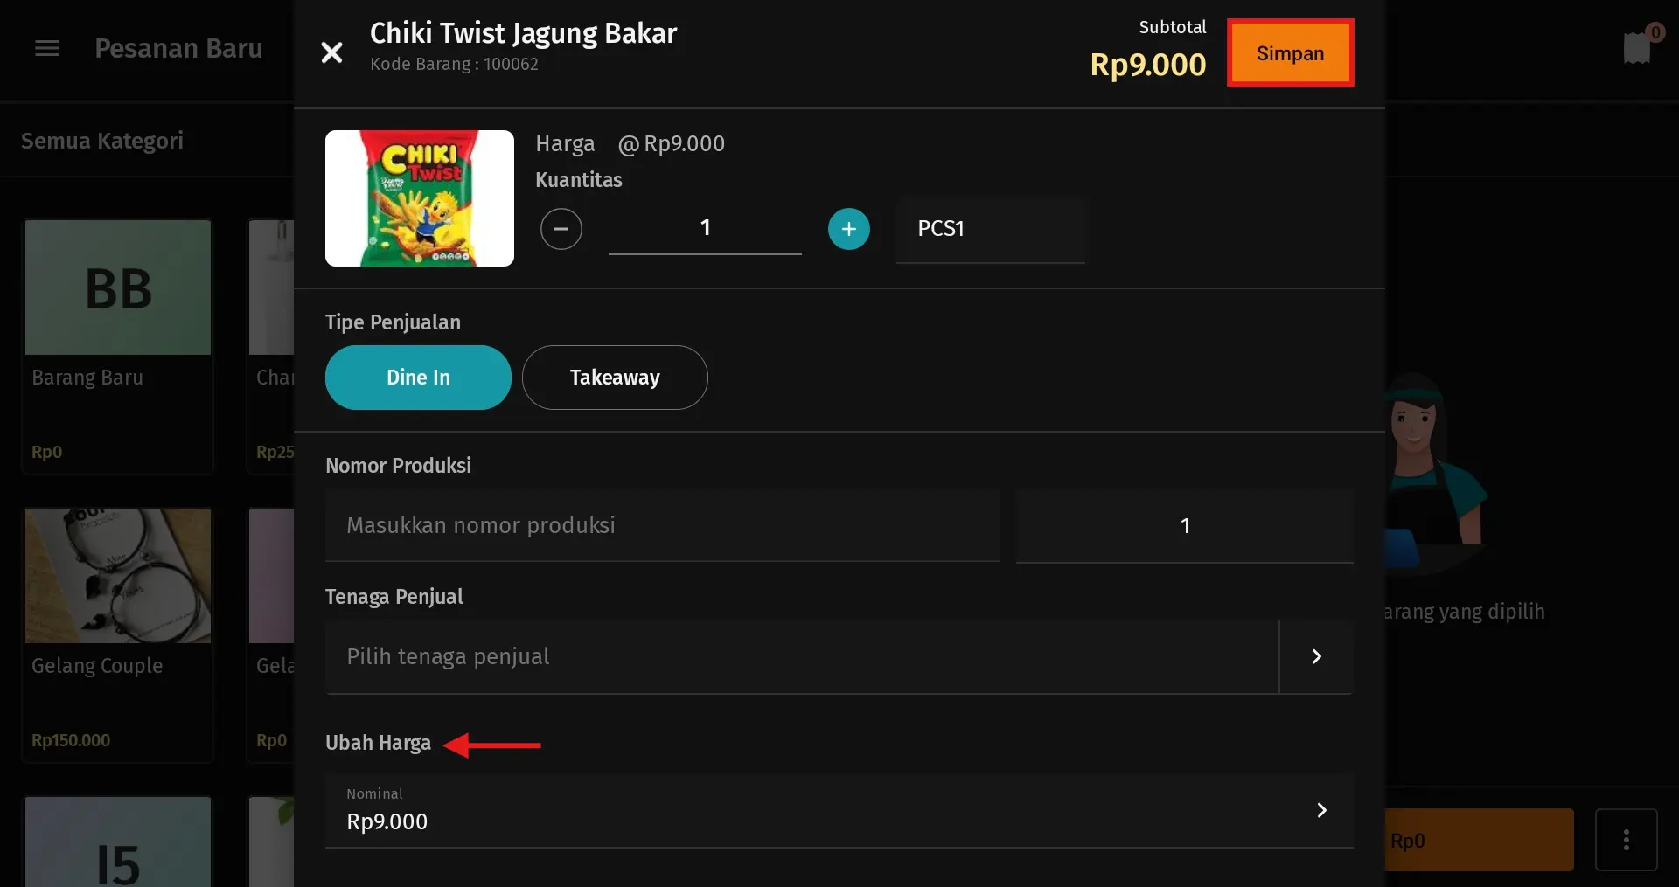
Task: Save the item with the Simpan button
Action: coord(1290,52)
